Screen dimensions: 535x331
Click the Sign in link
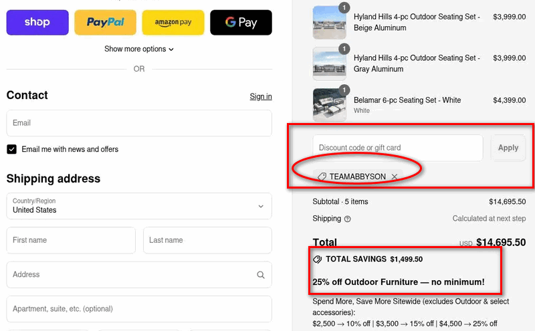[261, 96]
